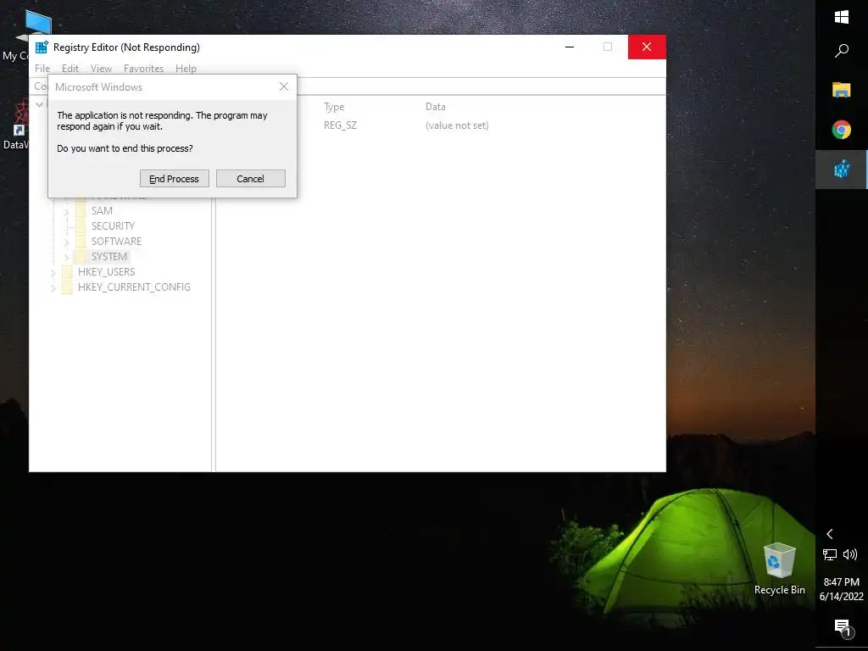This screenshot has width=868, height=651.
Task: Click the End Process button
Action: pos(174,179)
